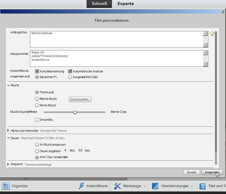Screen dimensions: 226x194
Task: Click the Standard für Thema text
Action: pyautogui.click(x=53, y=131)
